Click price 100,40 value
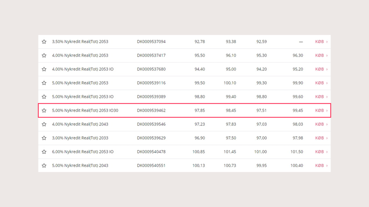Image resolution: width=369 pixels, height=207 pixels. 297,166
